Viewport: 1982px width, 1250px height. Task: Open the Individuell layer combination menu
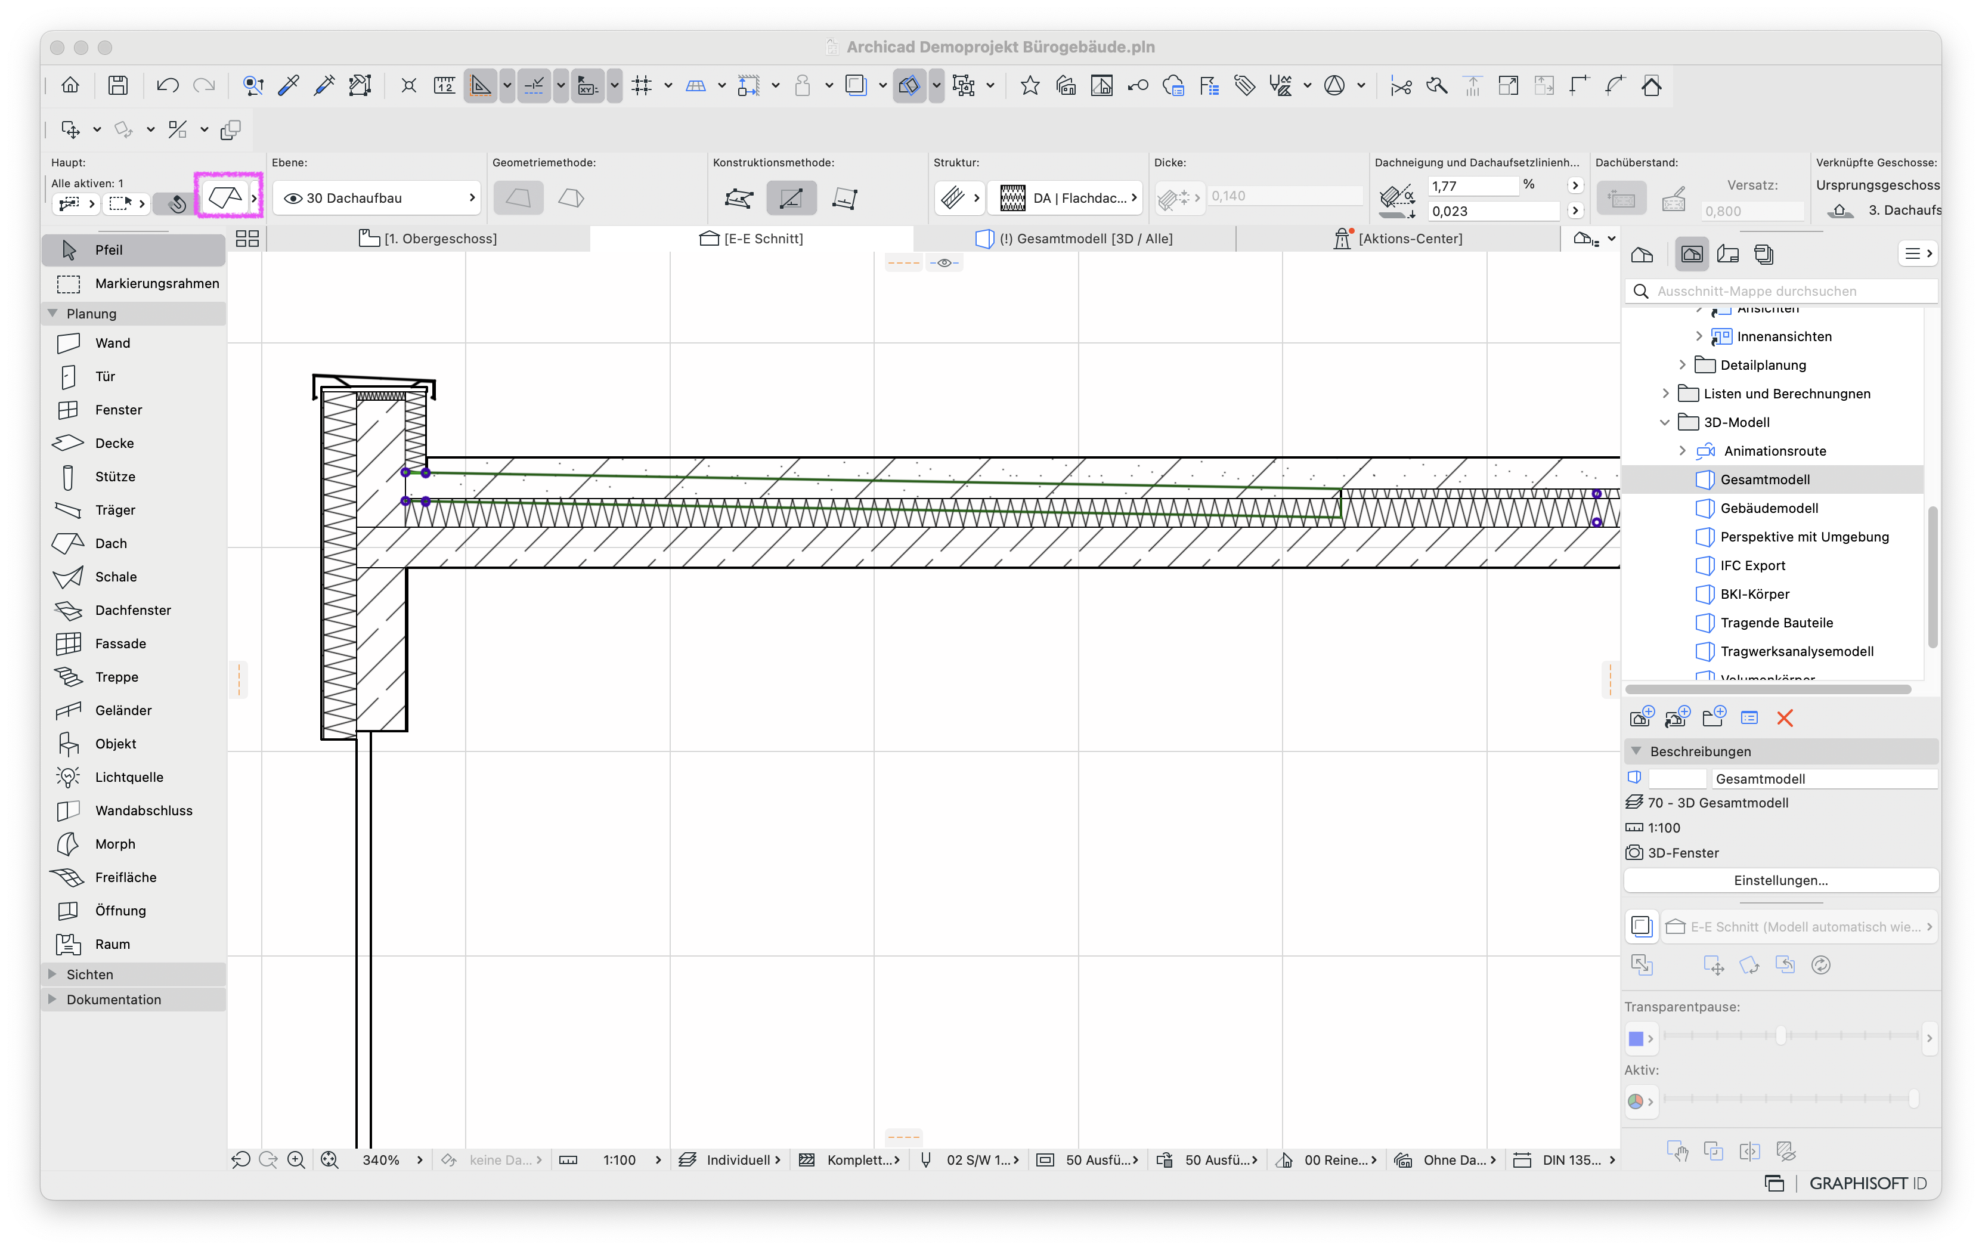point(729,1160)
